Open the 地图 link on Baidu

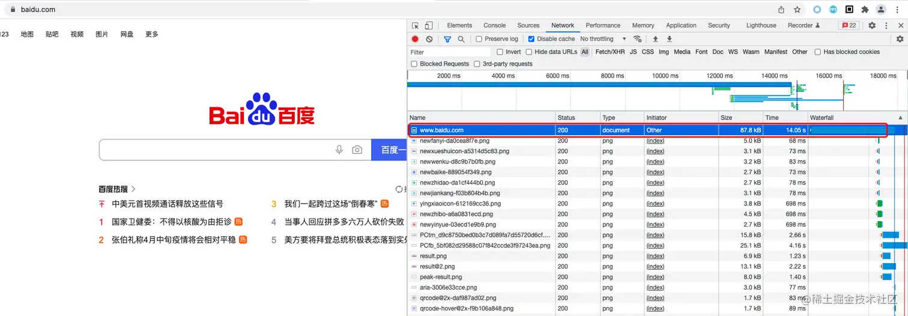(27, 34)
